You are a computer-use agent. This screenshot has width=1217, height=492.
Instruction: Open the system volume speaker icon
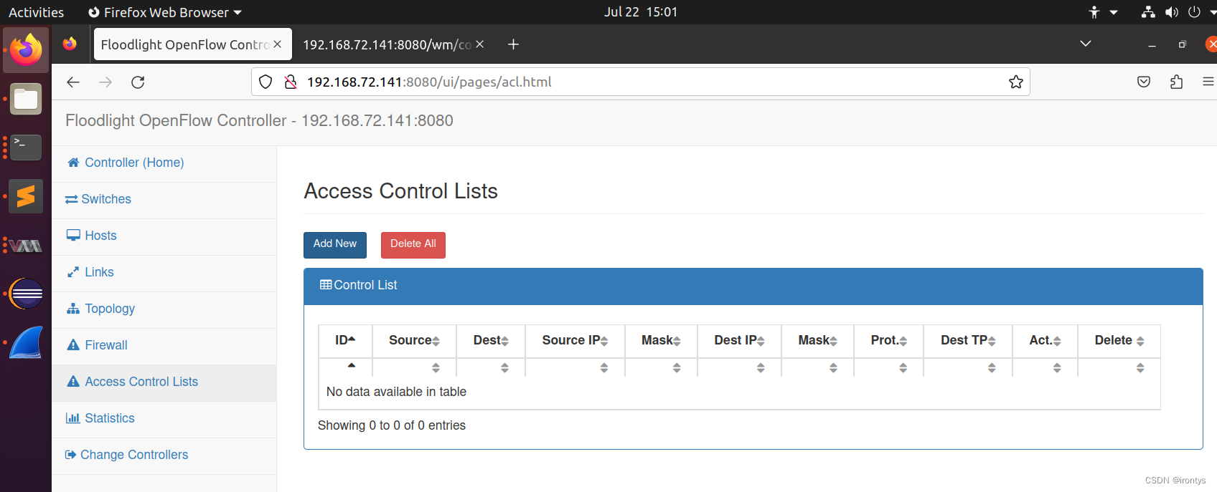click(1172, 12)
